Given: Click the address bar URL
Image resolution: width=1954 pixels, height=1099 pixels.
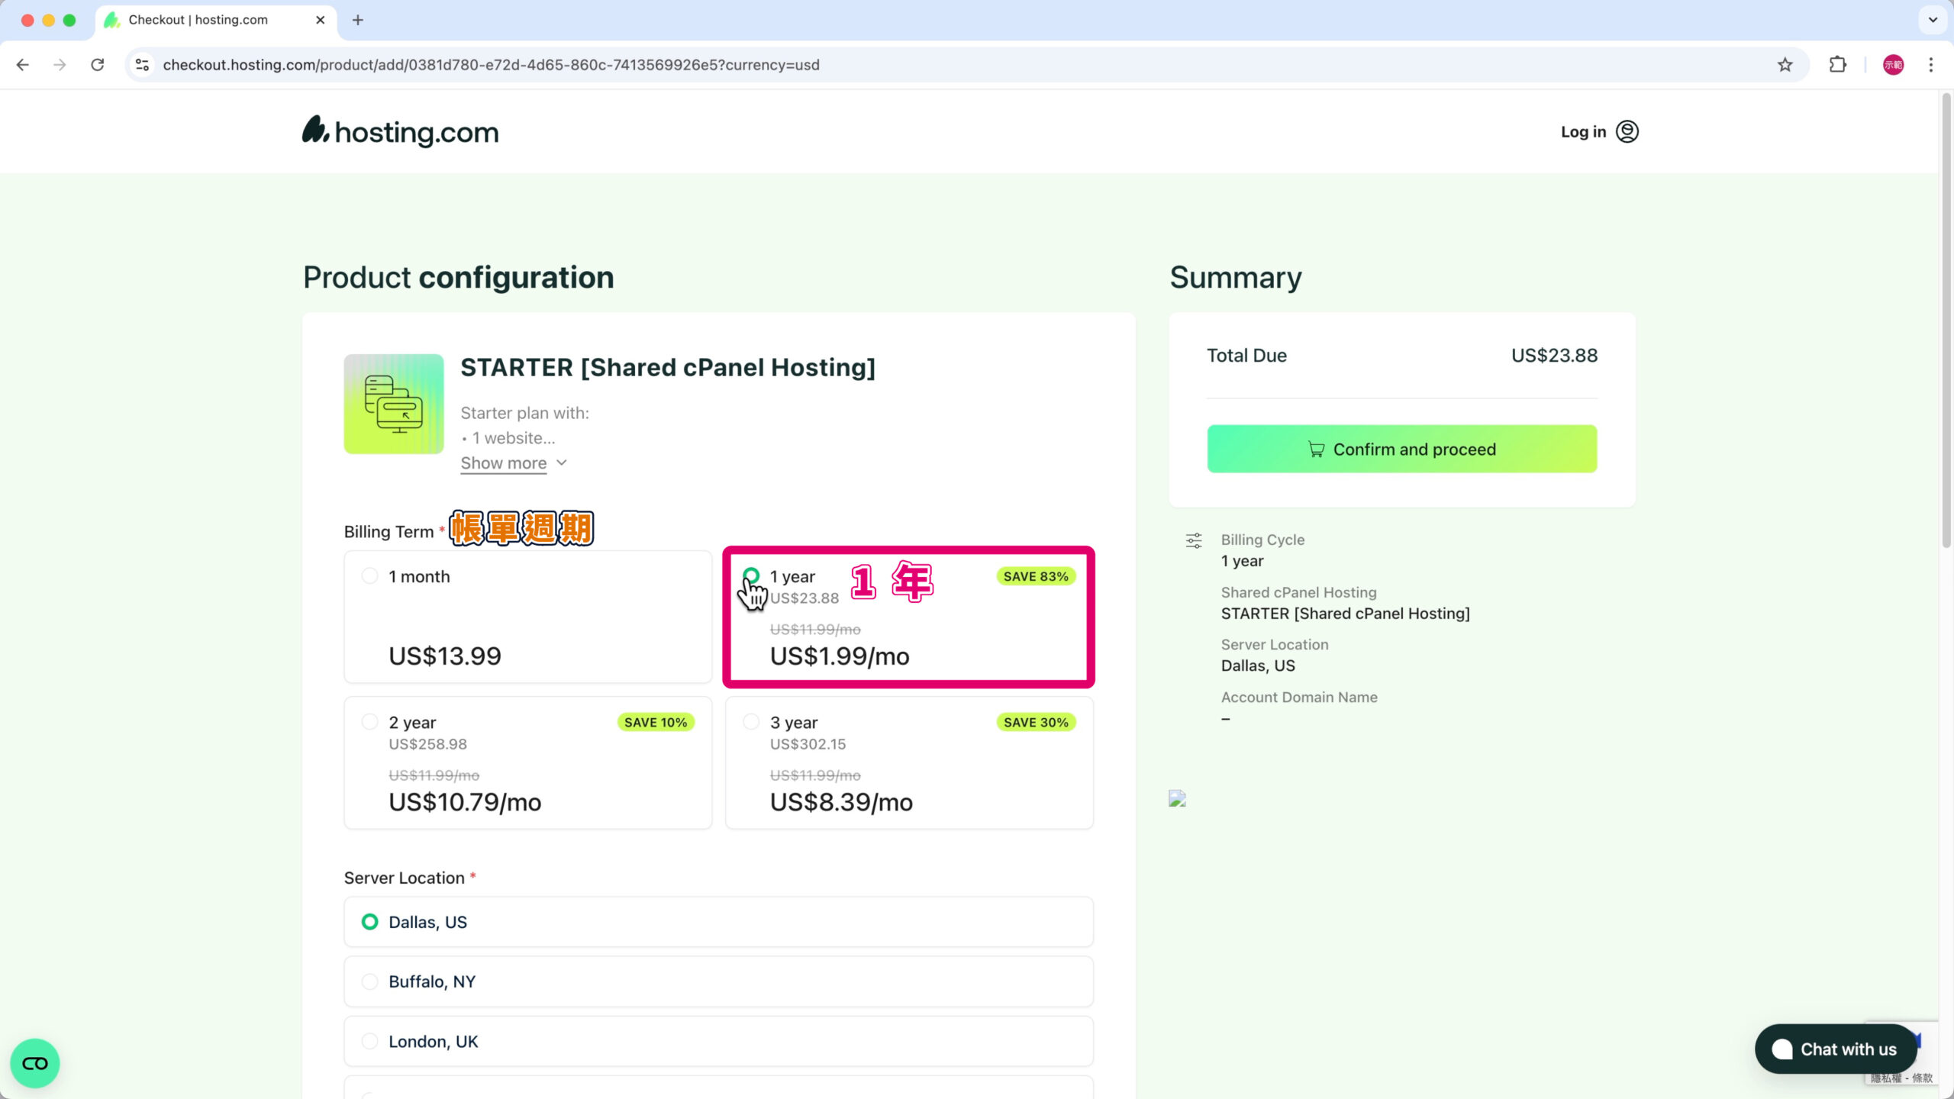Looking at the screenshot, I should pos(491,65).
